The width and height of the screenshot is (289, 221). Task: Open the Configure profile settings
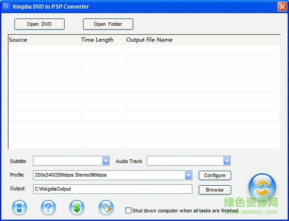tap(215, 175)
